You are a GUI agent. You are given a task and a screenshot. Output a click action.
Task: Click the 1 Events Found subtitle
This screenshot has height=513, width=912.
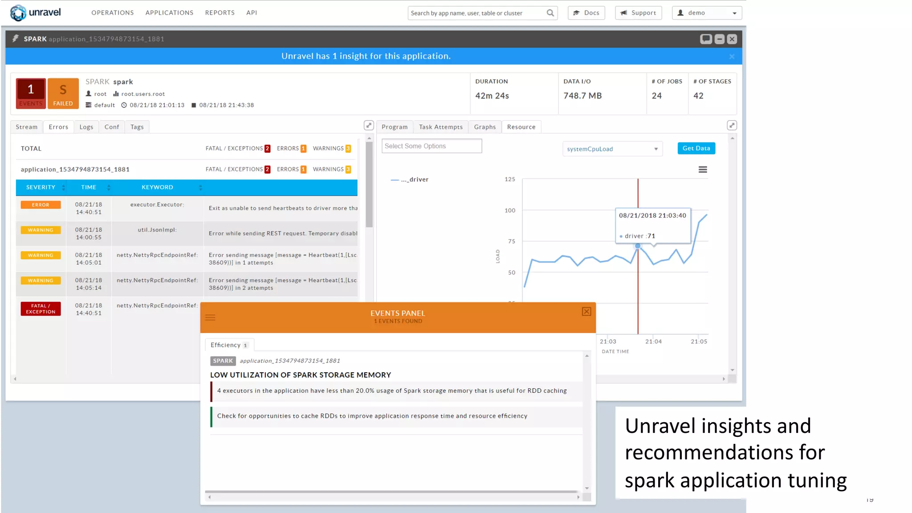[398, 321]
